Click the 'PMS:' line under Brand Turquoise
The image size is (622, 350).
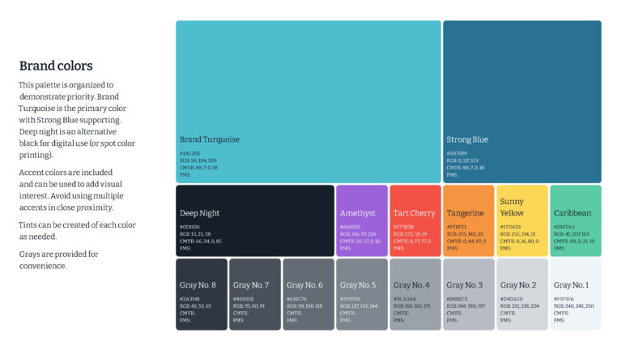click(185, 175)
